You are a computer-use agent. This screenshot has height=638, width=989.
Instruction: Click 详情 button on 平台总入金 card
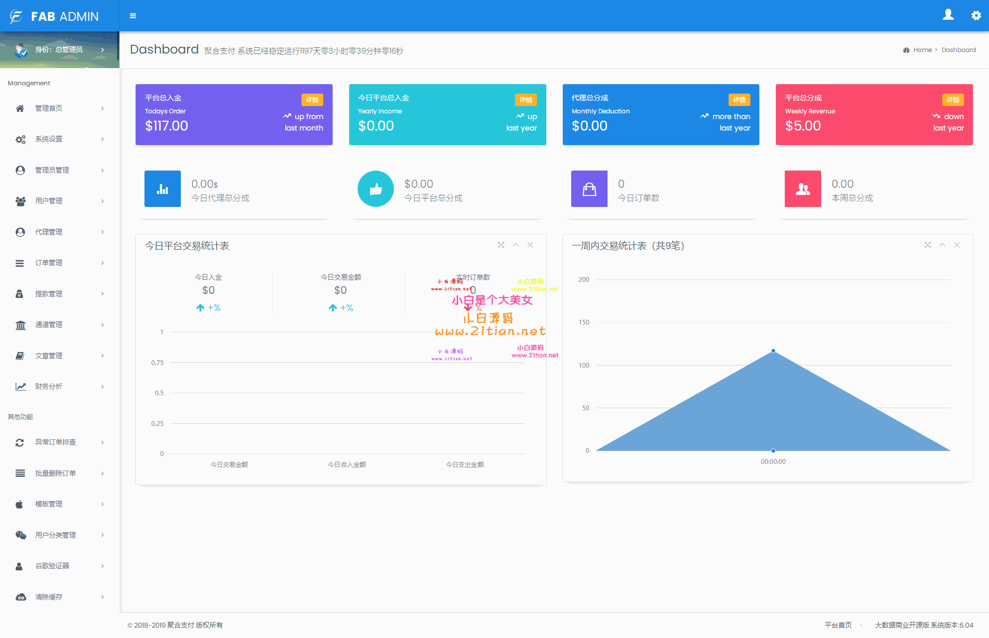pos(312,100)
